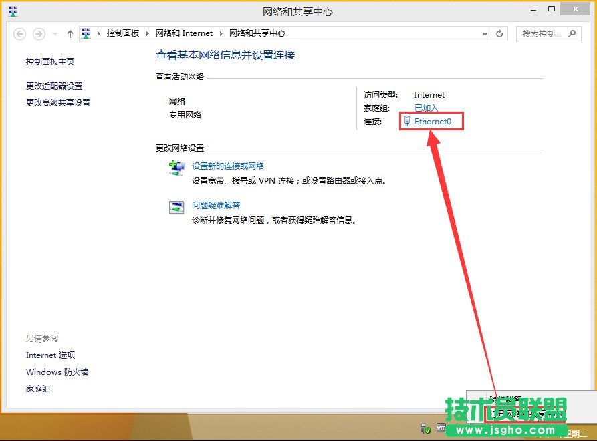The height and width of the screenshot is (441, 597).
Task: Click the Network and Sharing Center title bar icon
Action: pos(12,10)
